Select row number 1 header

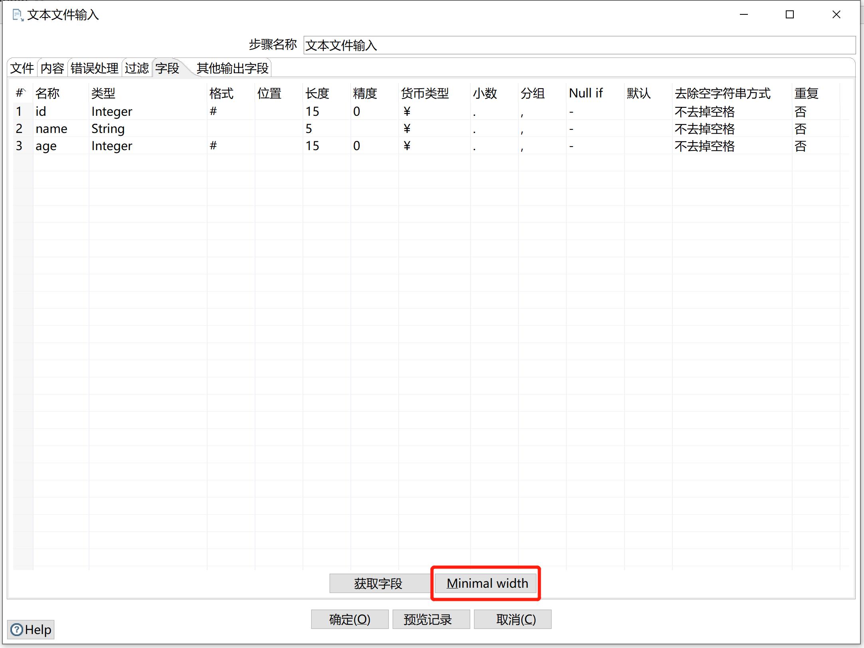23,111
